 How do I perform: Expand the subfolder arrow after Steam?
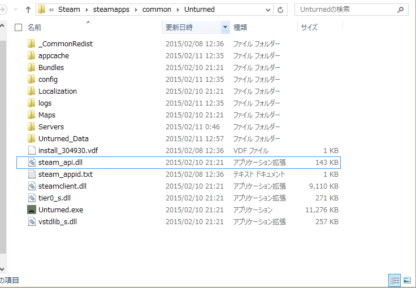86,10
